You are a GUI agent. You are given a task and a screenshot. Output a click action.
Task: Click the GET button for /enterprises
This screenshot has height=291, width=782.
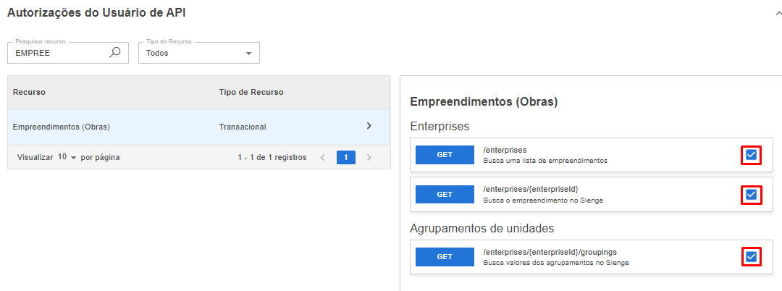(x=445, y=154)
